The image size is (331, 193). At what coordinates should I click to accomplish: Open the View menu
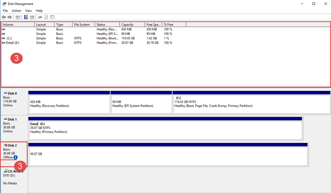pyautogui.click(x=28, y=11)
